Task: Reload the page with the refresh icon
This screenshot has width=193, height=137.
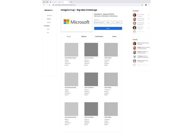Action: coord(49,5)
